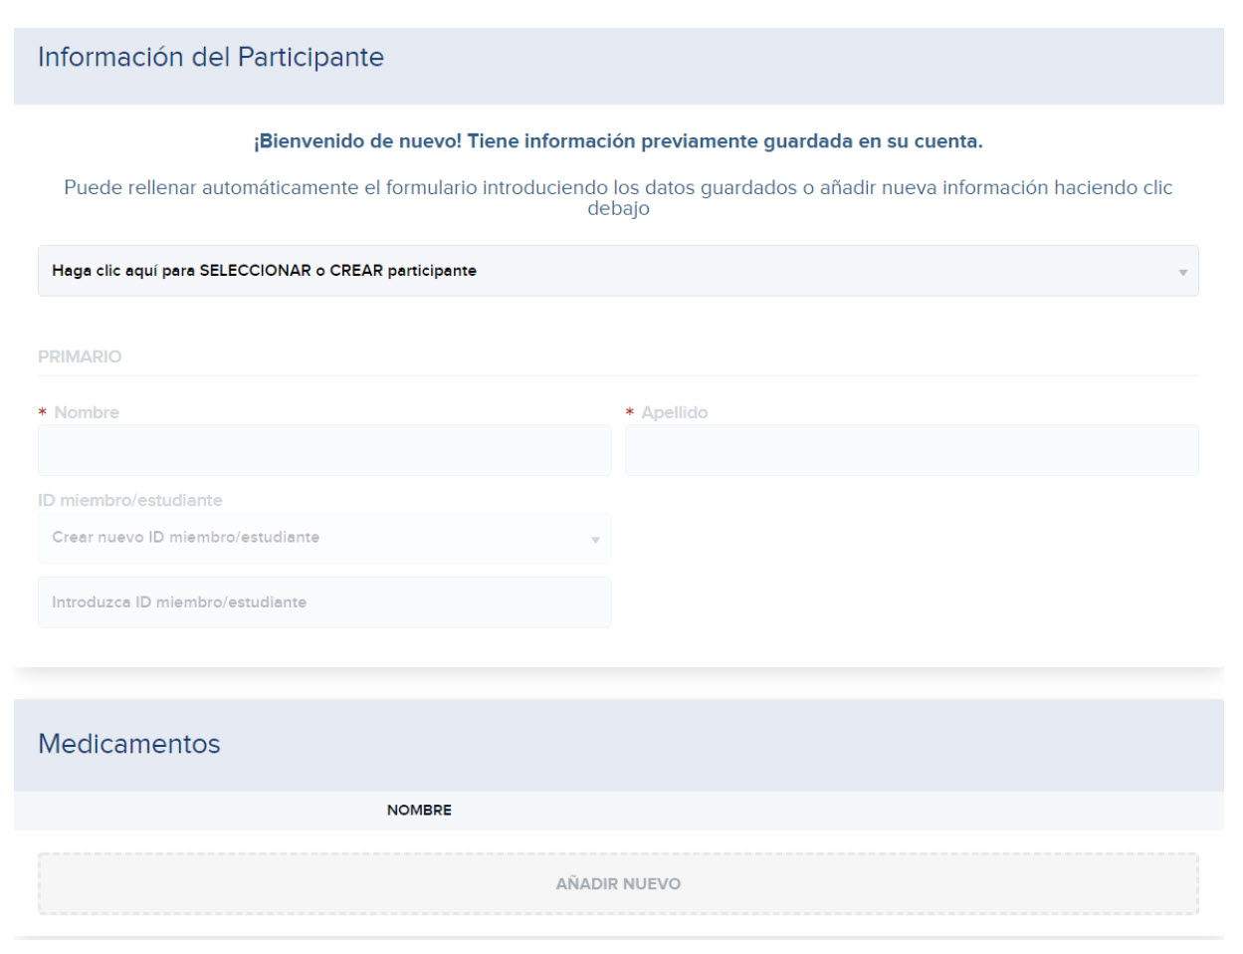Click the Nombre input field

(324, 450)
